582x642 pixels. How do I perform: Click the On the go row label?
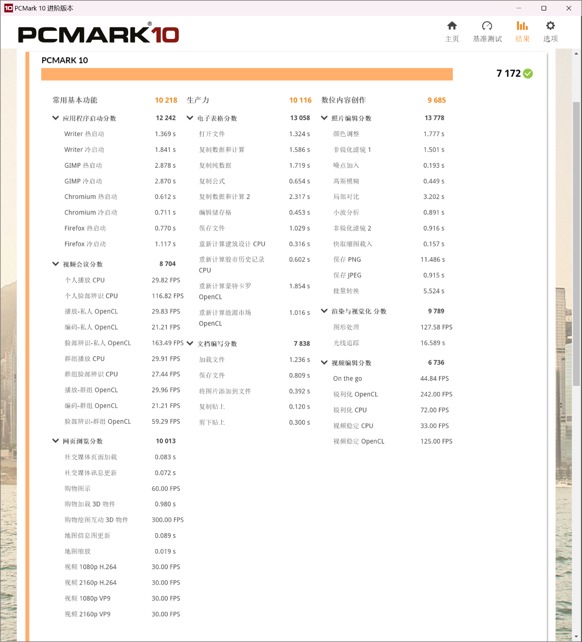(x=348, y=379)
